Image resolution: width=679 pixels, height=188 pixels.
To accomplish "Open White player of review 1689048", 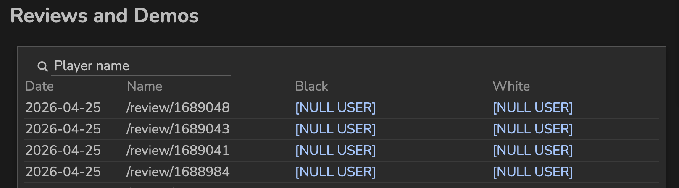I will (x=533, y=108).
